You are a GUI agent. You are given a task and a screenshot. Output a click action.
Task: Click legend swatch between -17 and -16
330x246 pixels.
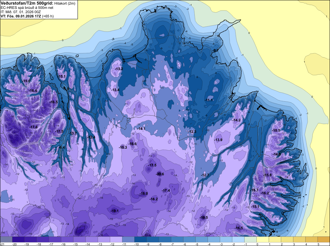coord(55,239)
